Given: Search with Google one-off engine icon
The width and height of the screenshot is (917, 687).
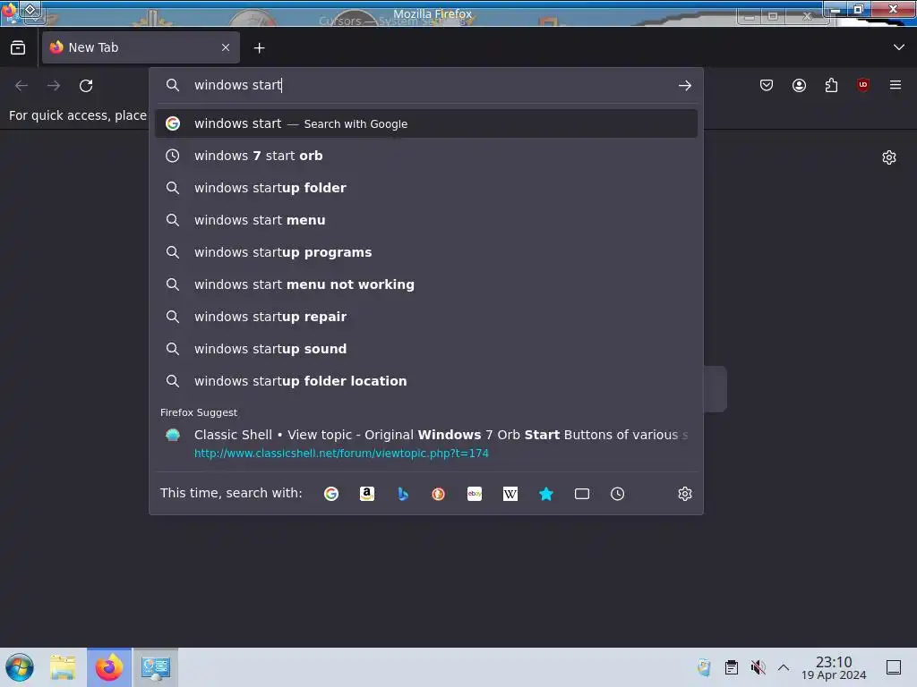Looking at the screenshot, I should click(331, 494).
